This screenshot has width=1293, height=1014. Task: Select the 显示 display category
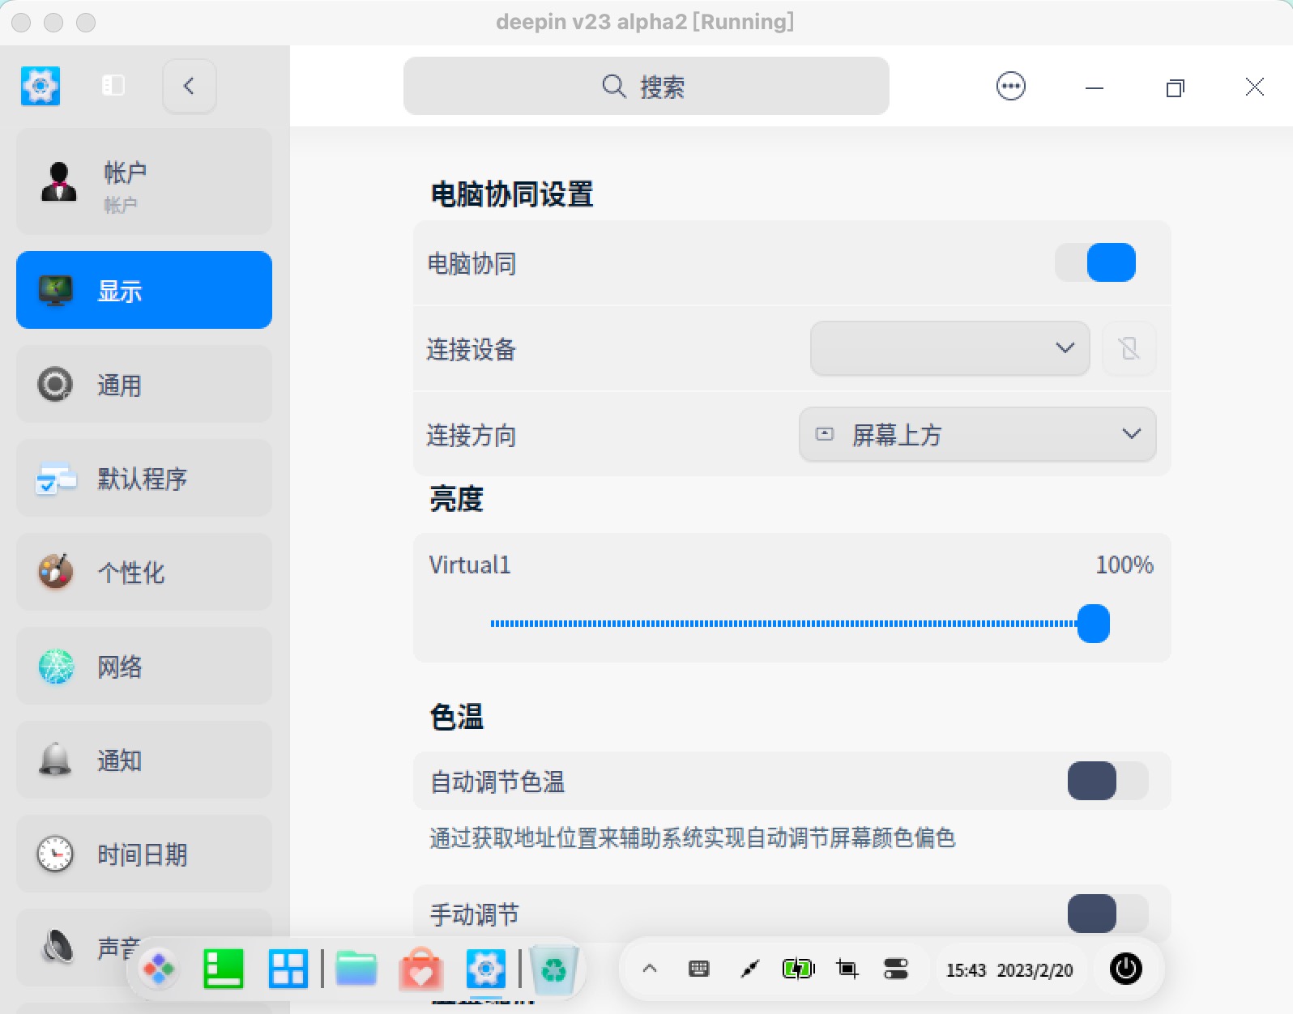[144, 290]
